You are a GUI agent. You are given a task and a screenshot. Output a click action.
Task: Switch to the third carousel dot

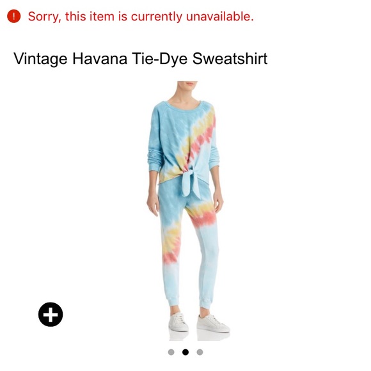200,352
